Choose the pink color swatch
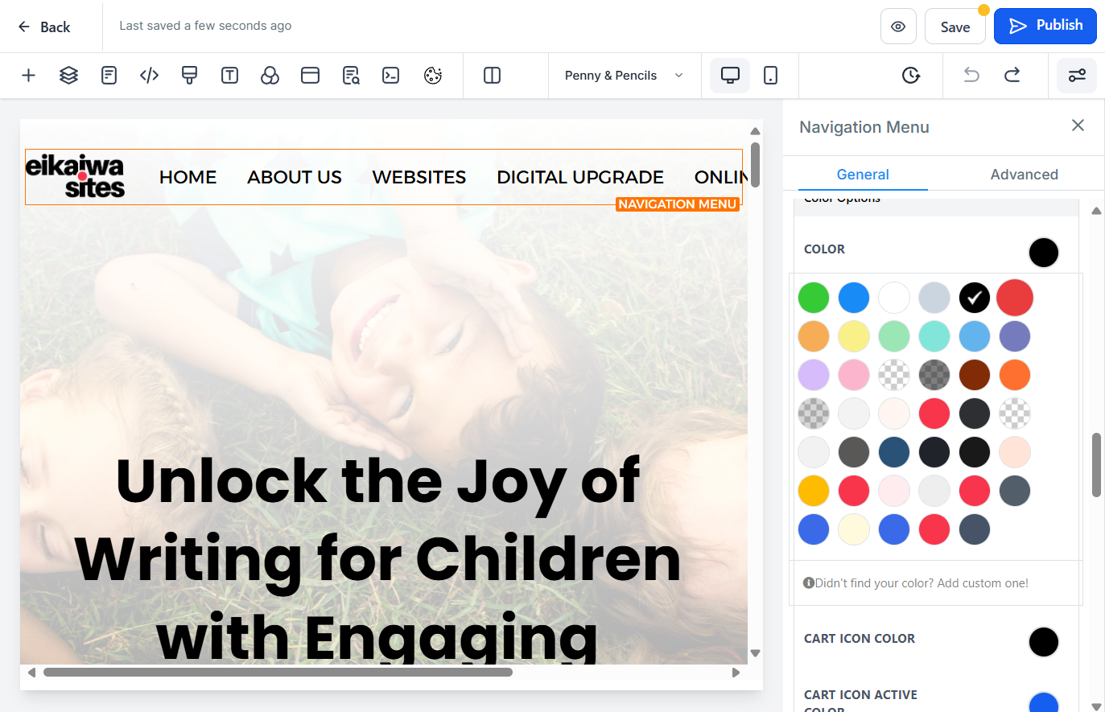Viewport: 1105px width, 712px height. point(854,375)
